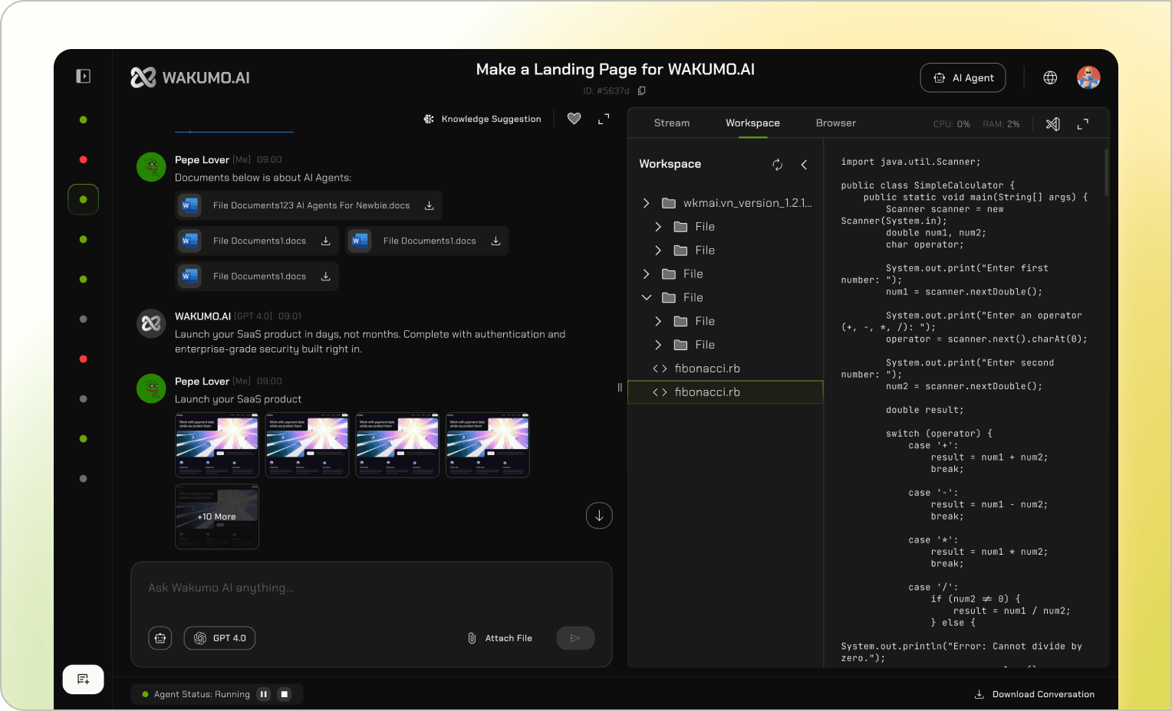Click the AI Agent button
Screen dimensions: 1172x711
(963, 77)
